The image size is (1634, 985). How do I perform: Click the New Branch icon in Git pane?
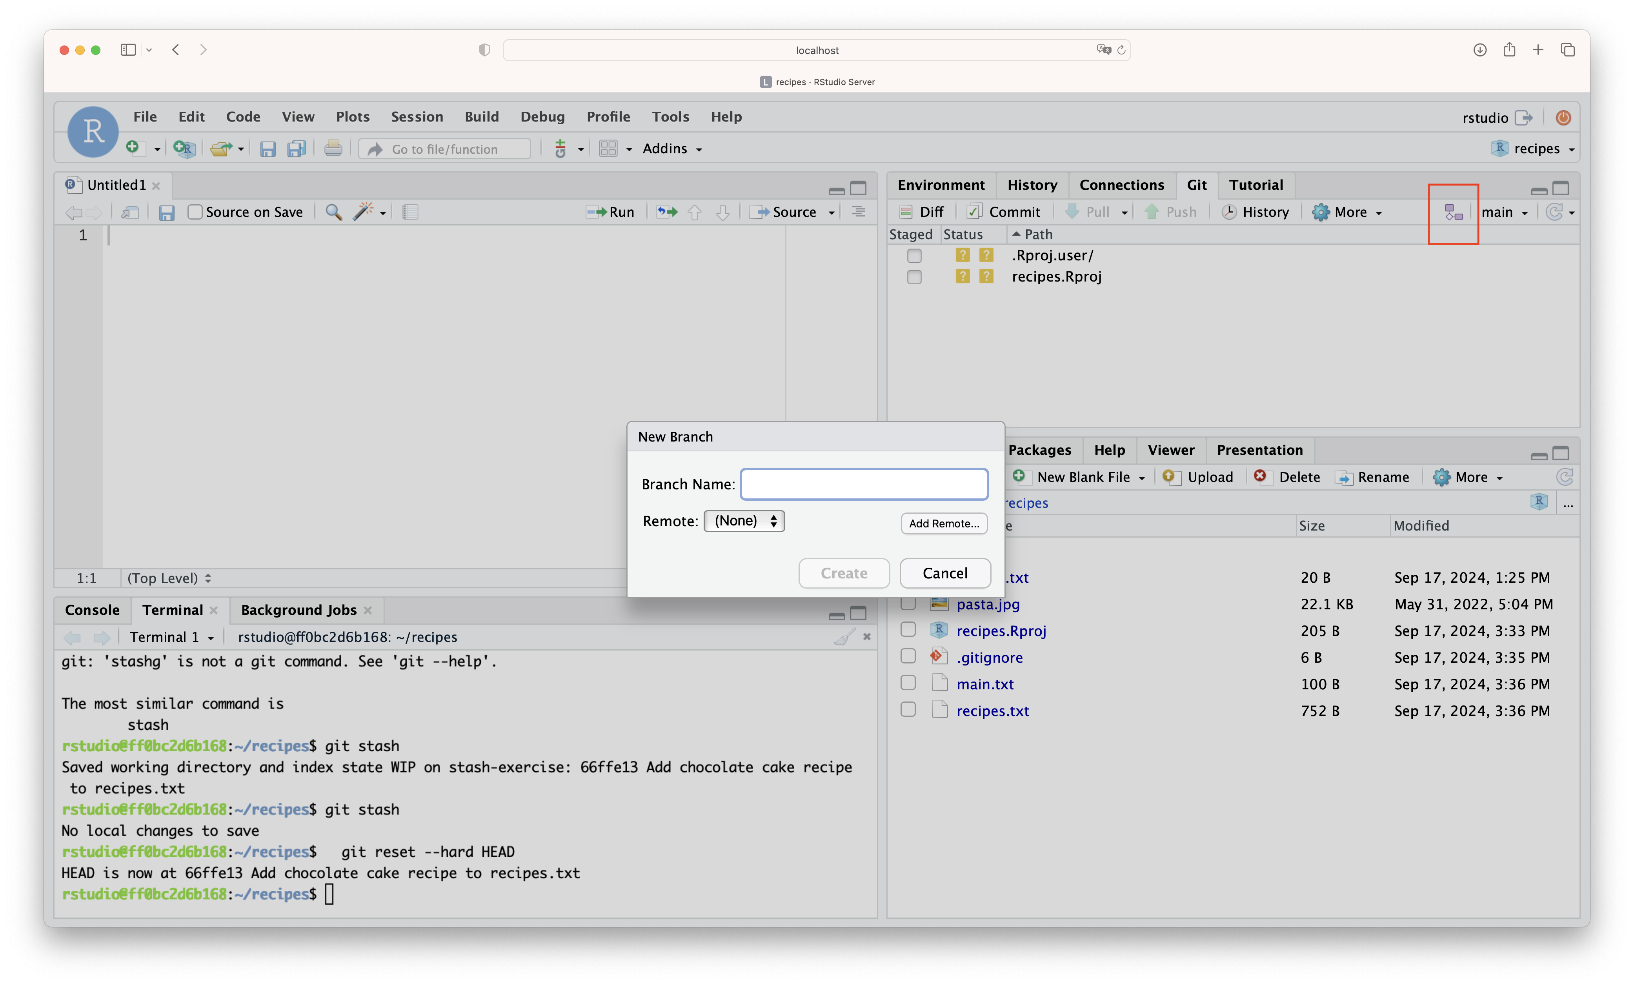point(1453,212)
